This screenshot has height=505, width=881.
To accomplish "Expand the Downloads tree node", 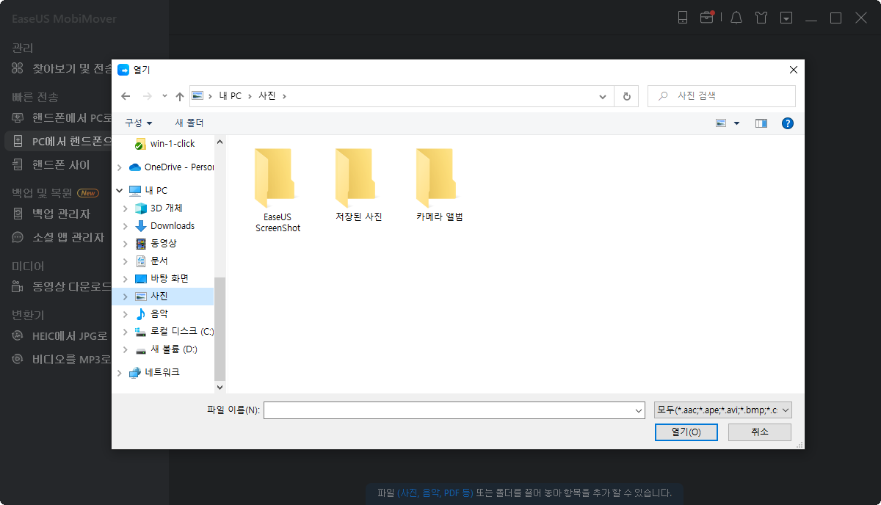I will [126, 225].
